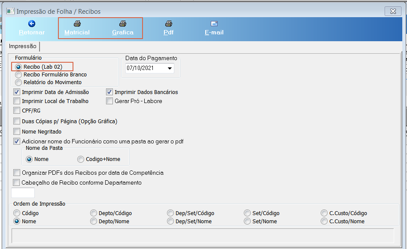
Task: Select Codigo+Nome folder name option
Action: click(81, 159)
